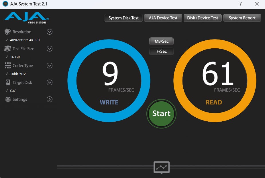Screen dimensions: 265x178
Task: Switch units to MB/Sec
Action: pyautogui.click(x=161, y=41)
